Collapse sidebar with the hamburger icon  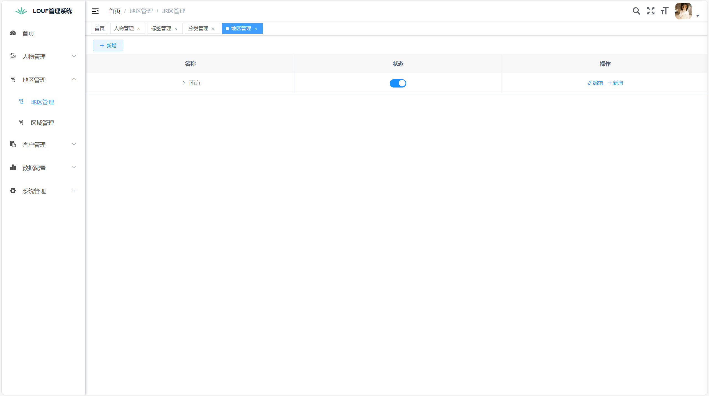point(95,11)
